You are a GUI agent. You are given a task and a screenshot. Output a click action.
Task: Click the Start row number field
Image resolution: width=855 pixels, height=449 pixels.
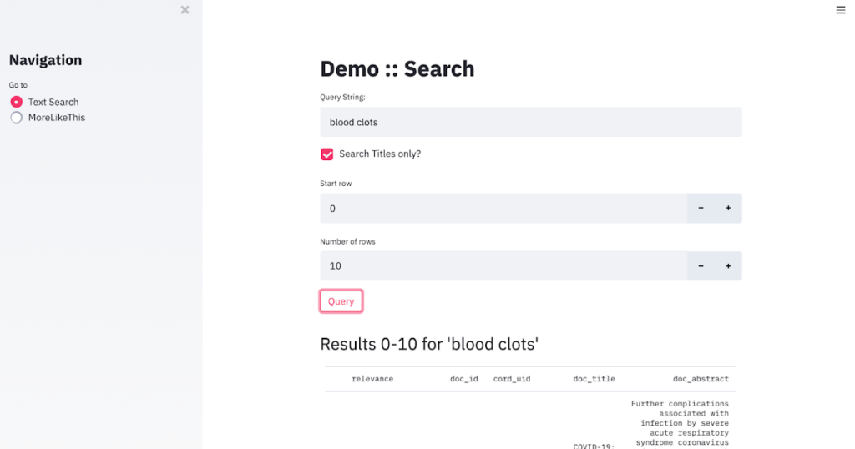click(x=503, y=209)
